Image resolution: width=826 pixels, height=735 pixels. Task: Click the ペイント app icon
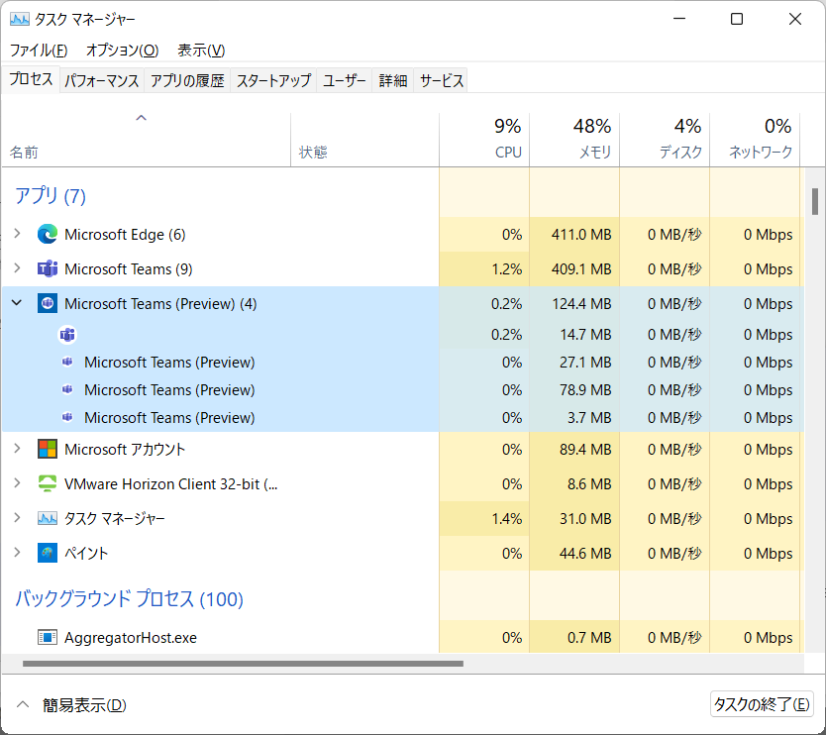coord(48,553)
